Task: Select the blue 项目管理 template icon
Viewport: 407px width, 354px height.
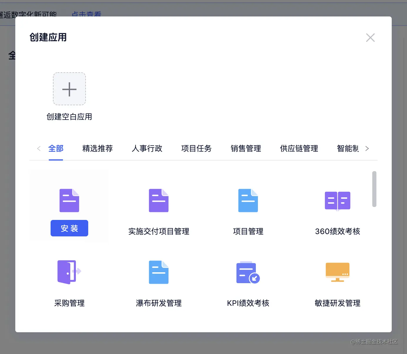Action: (248, 201)
